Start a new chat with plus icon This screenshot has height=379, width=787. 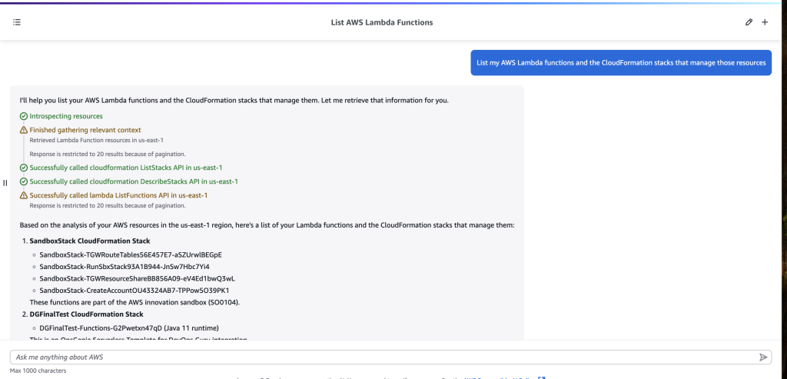[765, 22]
